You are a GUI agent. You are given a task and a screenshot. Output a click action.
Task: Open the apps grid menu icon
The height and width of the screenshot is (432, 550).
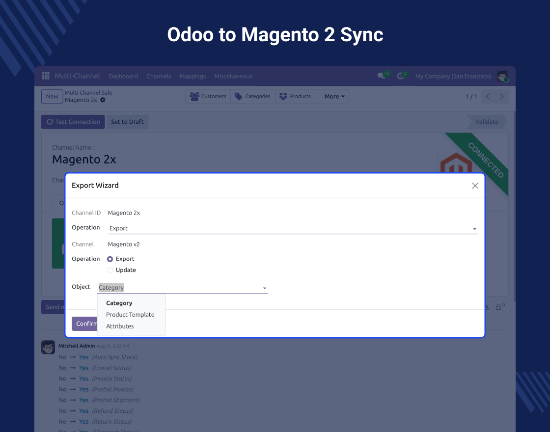[46, 76]
